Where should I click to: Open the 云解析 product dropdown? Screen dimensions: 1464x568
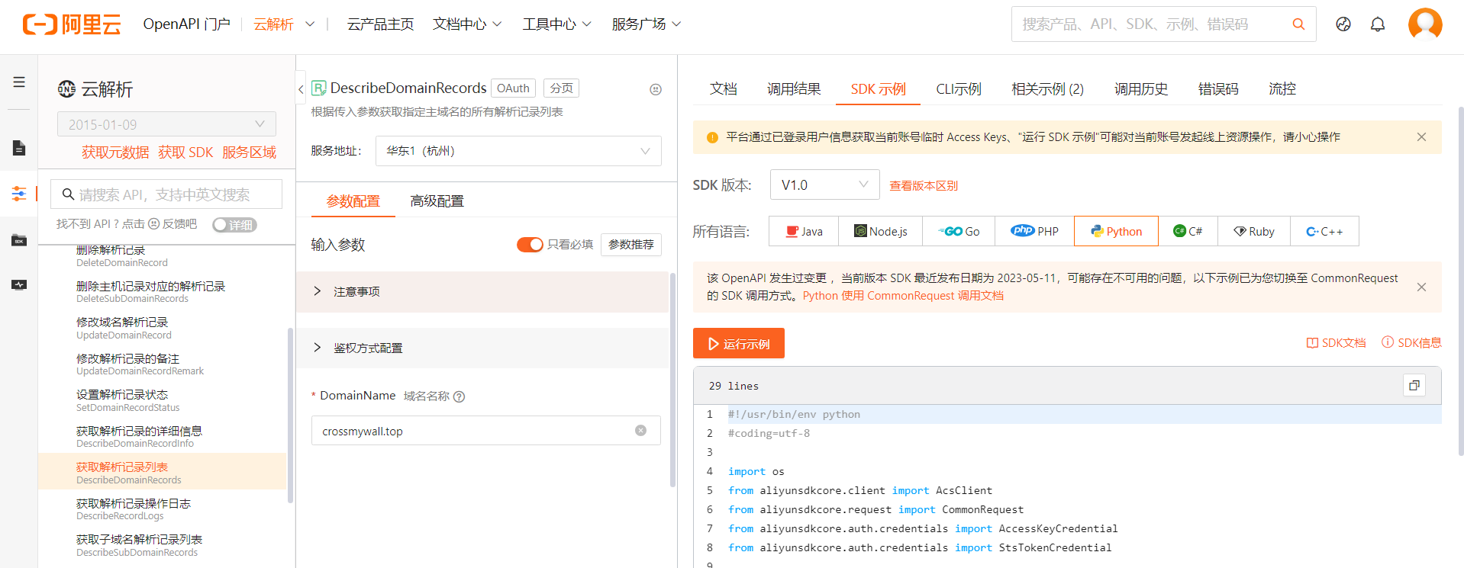[284, 24]
